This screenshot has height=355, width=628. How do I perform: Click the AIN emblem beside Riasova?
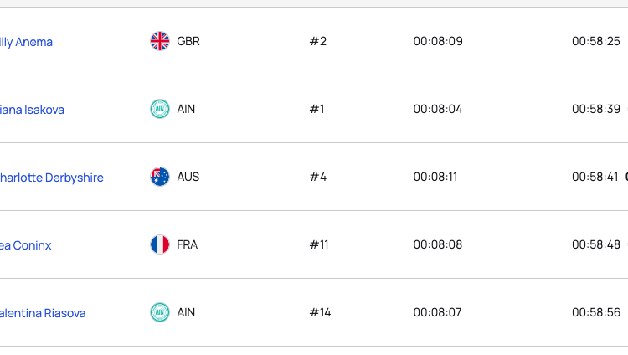[160, 312]
